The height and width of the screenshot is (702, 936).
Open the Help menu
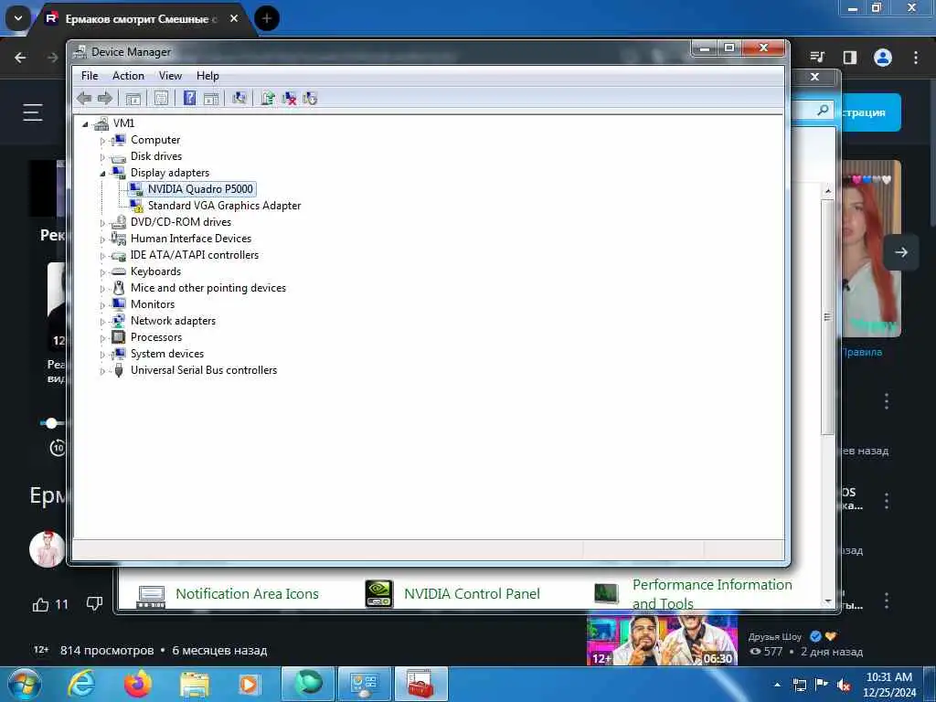pyautogui.click(x=207, y=76)
